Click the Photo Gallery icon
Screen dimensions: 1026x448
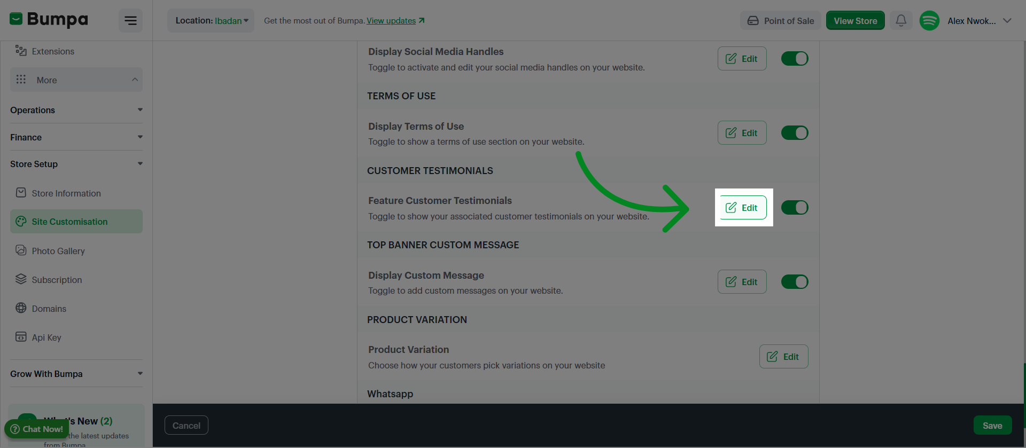[x=21, y=250]
